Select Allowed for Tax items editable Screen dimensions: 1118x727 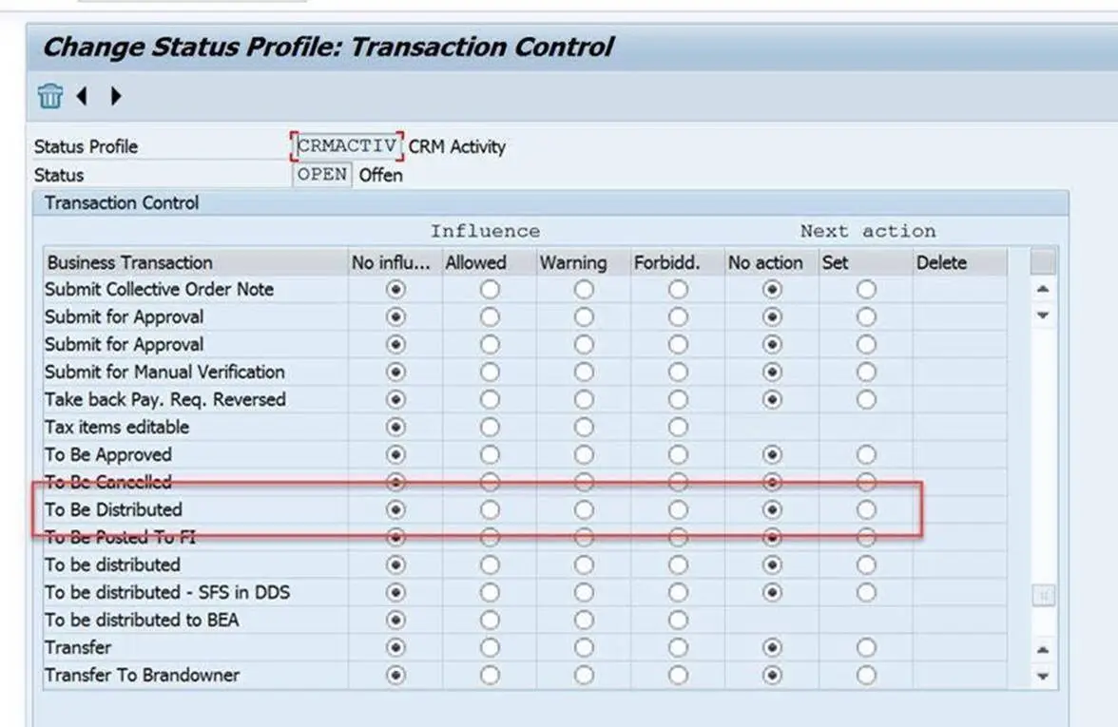(490, 427)
